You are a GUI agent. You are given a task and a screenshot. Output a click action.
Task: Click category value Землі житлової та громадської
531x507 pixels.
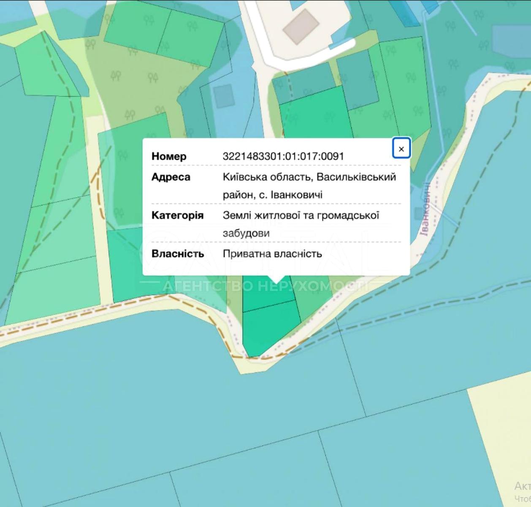301,215
